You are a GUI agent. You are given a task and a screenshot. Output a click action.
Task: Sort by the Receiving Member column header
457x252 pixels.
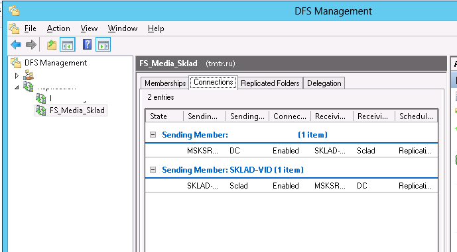click(332, 116)
